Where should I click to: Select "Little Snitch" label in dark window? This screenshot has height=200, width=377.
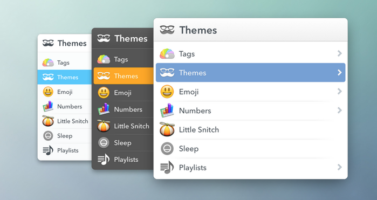(132, 126)
